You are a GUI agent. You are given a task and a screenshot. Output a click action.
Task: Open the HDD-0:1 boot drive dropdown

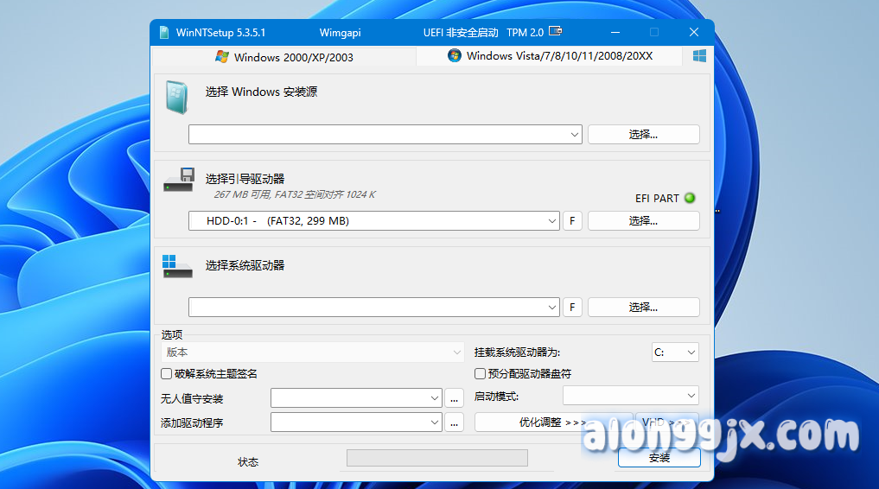click(552, 221)
